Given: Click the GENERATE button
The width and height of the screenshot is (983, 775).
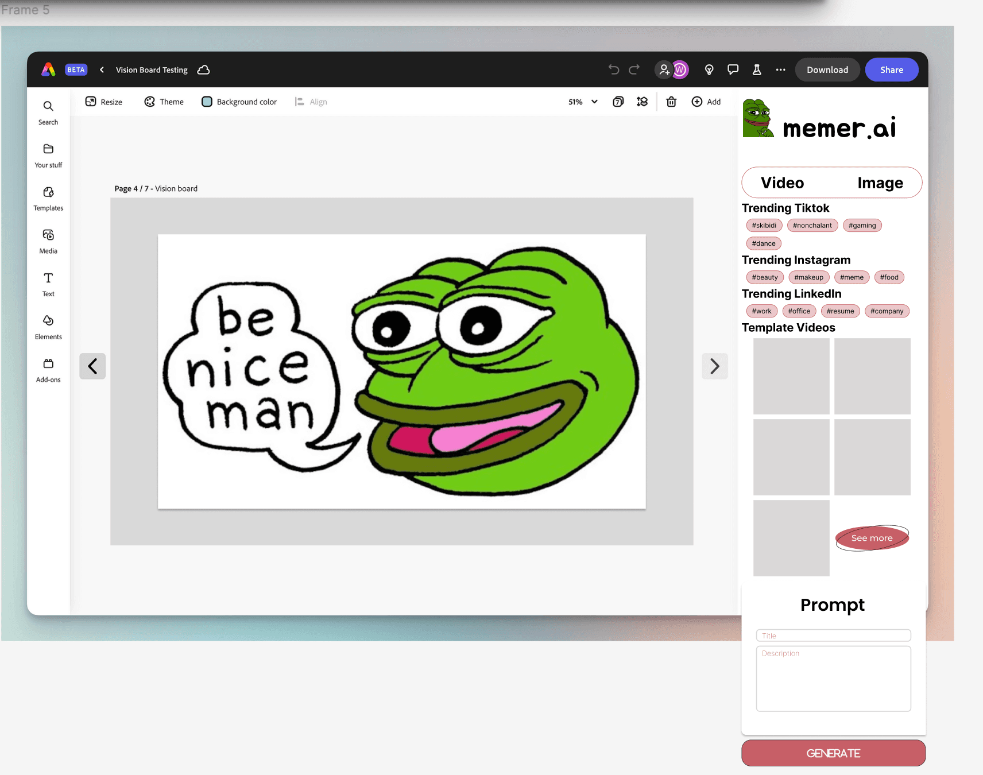Looking at the screenshot, I should pyautogui.click(x=833, y=753).
